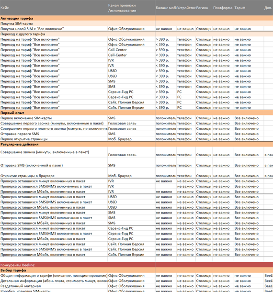The image size is (273, 292).
Task: Click the empty balance cell in IVR SMS\MMS row
Action: point(166,186)
